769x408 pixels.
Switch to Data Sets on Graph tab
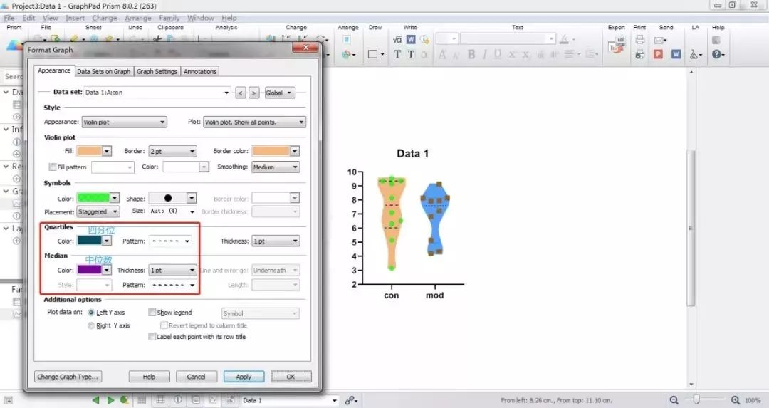[103, 72]
